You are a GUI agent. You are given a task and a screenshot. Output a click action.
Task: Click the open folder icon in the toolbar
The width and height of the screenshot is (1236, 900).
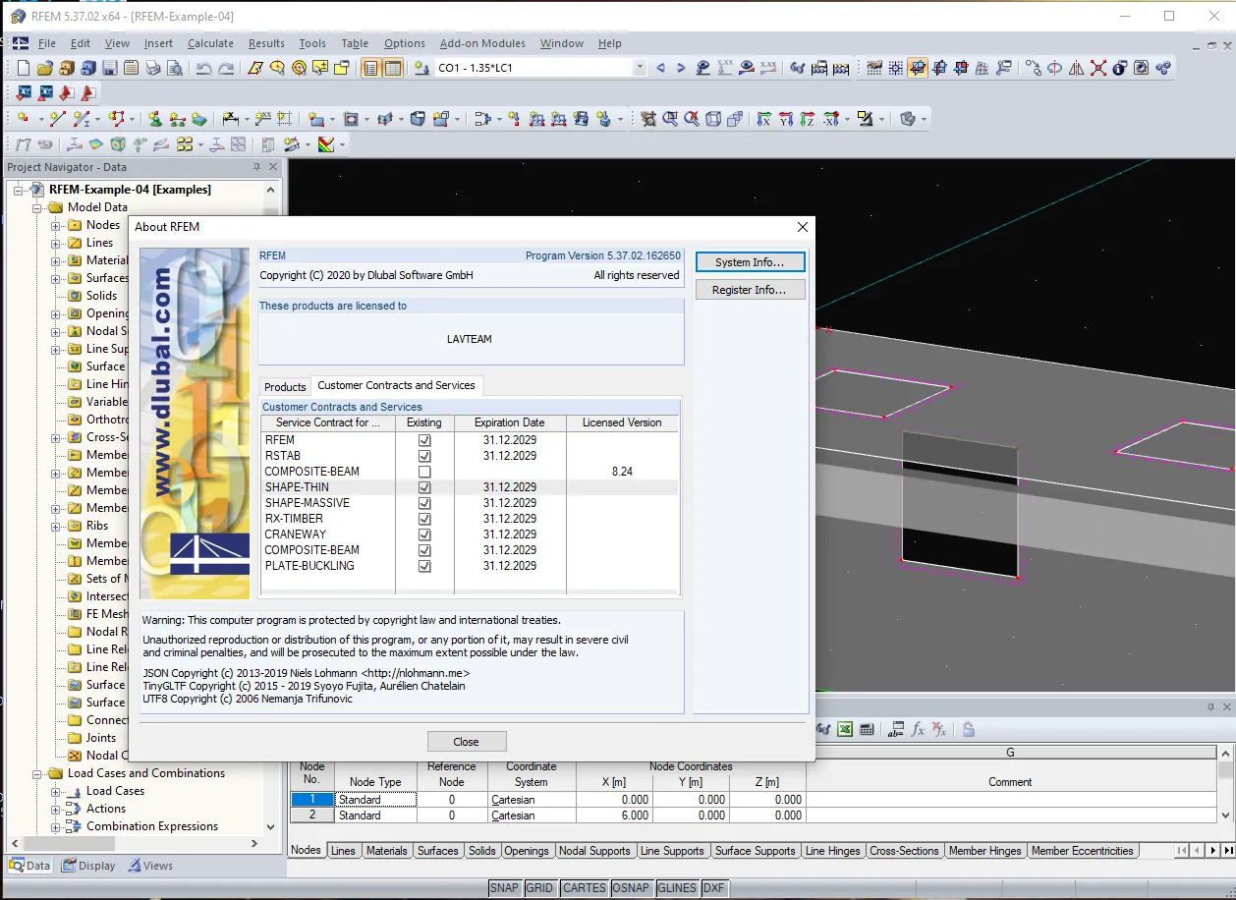[x=45, y=68]
